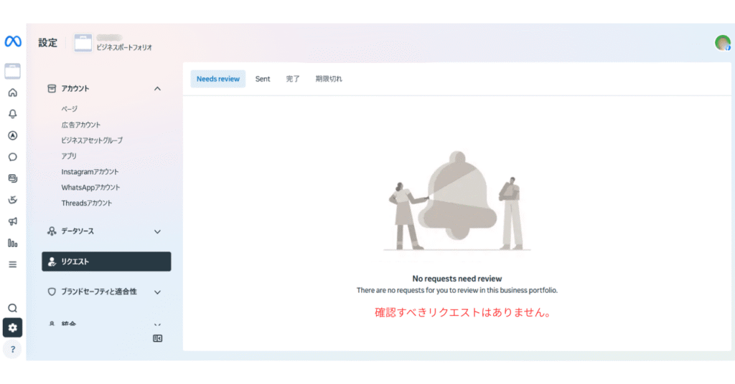Open All tools hamburger menu icon
This screenshot has height=384, width=735.
pos(13,265)
